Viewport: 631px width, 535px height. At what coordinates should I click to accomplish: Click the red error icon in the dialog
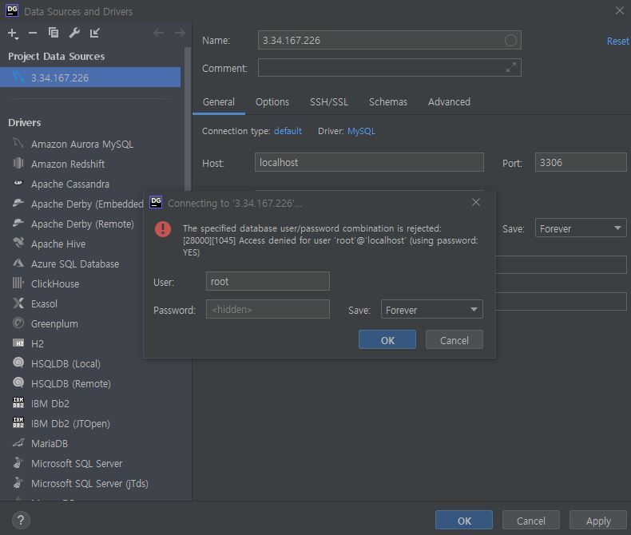pos(163,229)
